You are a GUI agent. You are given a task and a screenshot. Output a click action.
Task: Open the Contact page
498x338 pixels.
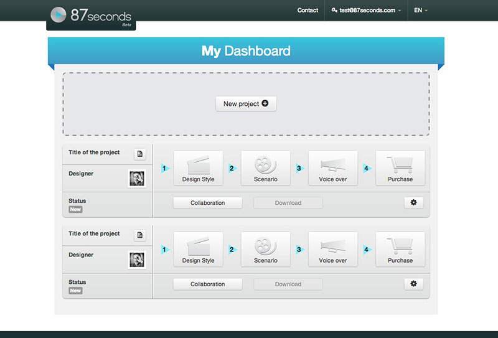[308, 10]
